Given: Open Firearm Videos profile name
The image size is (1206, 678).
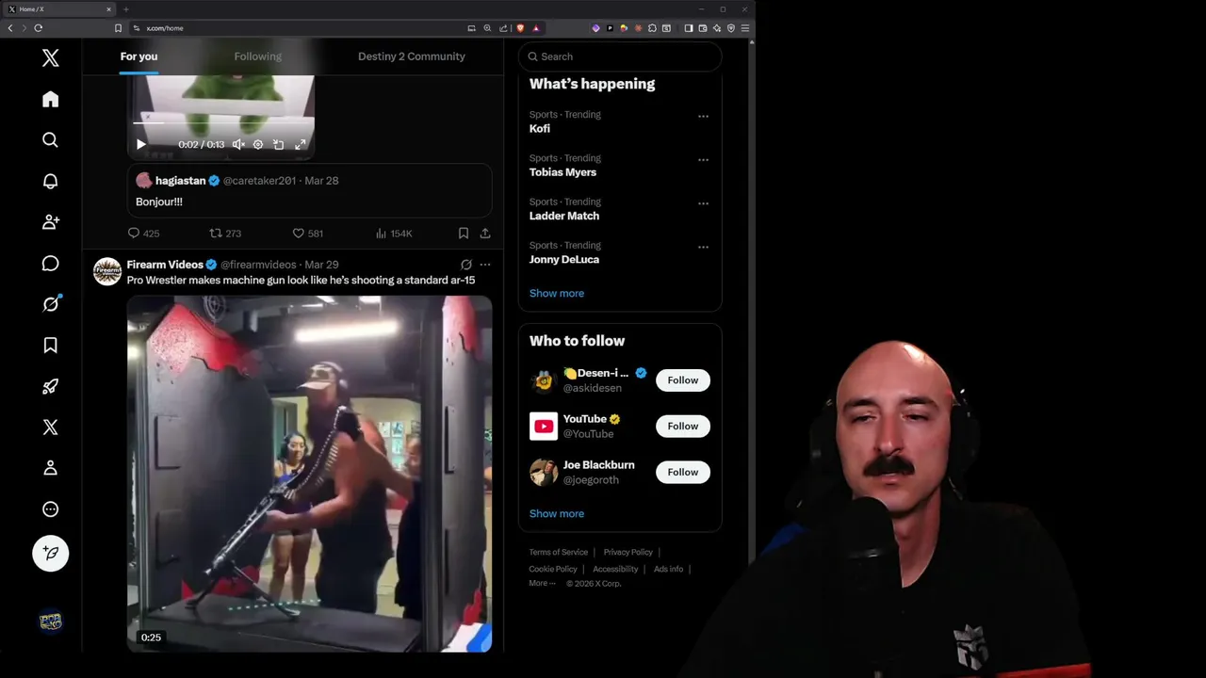Looking at the screenshot, I should coord(165,265).
